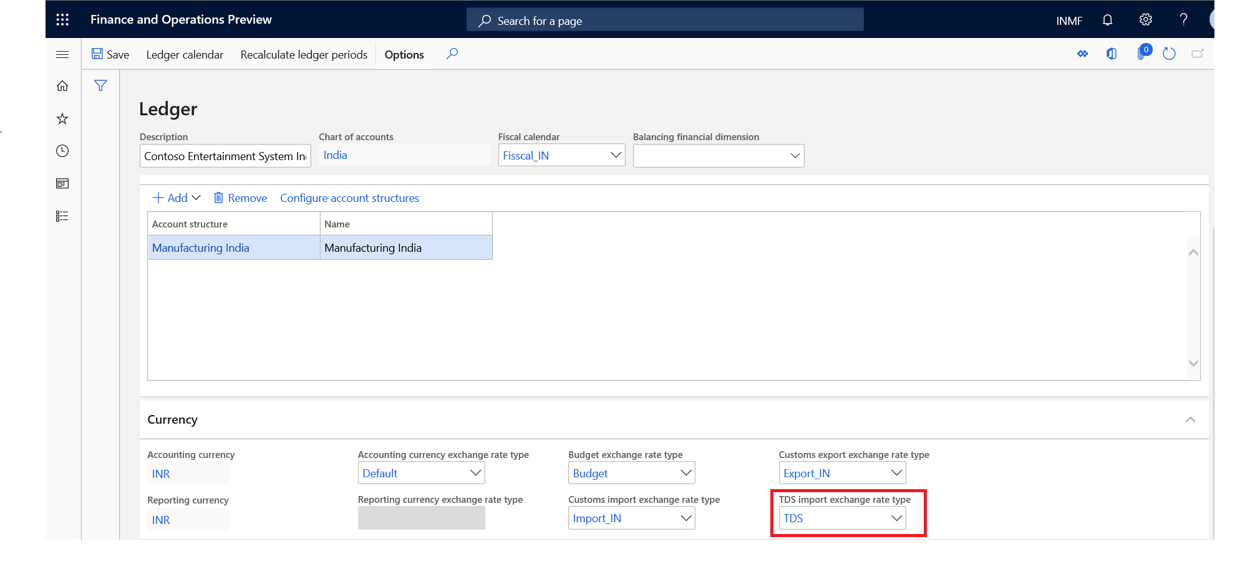Image resolution: width=1245 pixels, height=577 pixels.
Task: Select the Manufacturing India account structure link
Action: 201,248
